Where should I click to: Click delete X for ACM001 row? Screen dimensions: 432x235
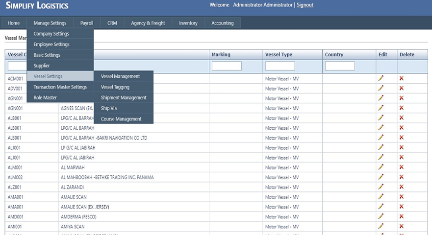point(402,78)
